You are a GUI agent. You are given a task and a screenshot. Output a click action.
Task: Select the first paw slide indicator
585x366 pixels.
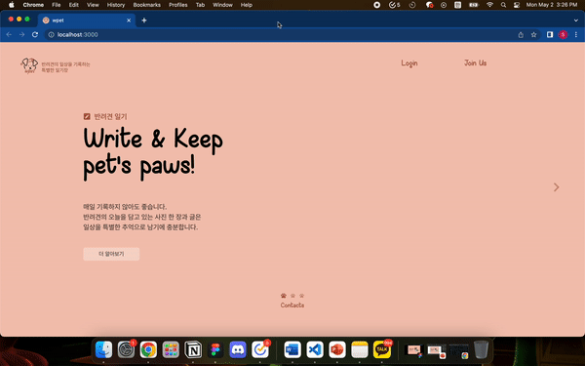pyautogui.click(x=284, y=296)
